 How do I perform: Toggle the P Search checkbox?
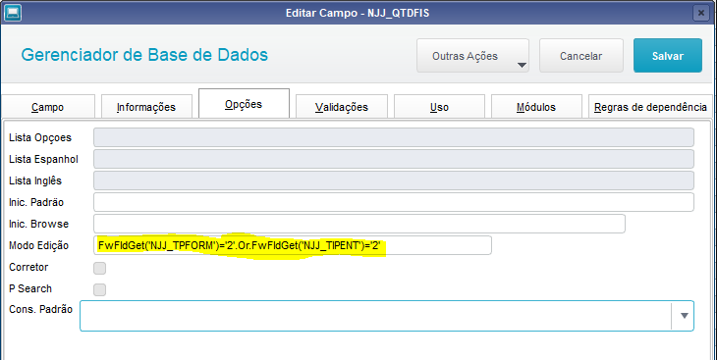coord(99,289)
